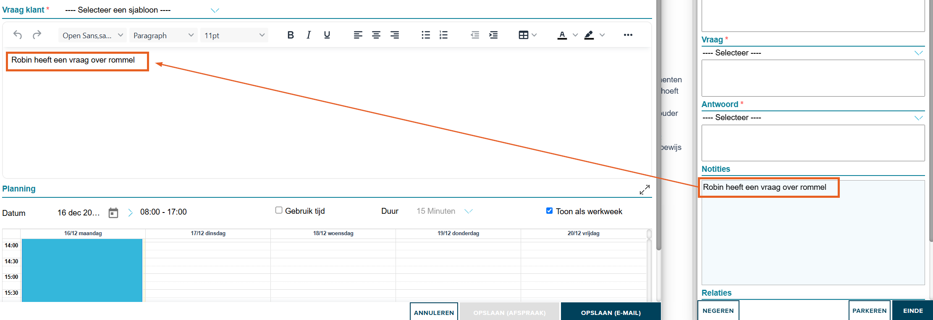Viewport: 933px width, 320px height.
Task: Toggle italic formatting
Action: 309,35
